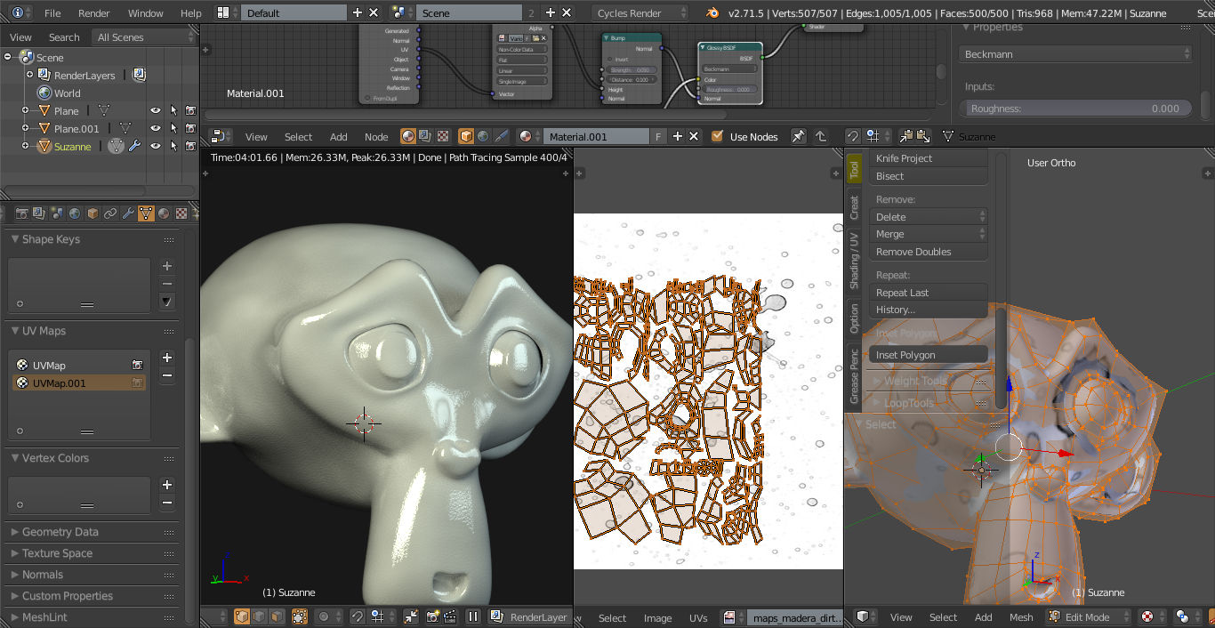Expand Suzanne object in outliner
The image size is (1215, 628).
coord(26,146)
